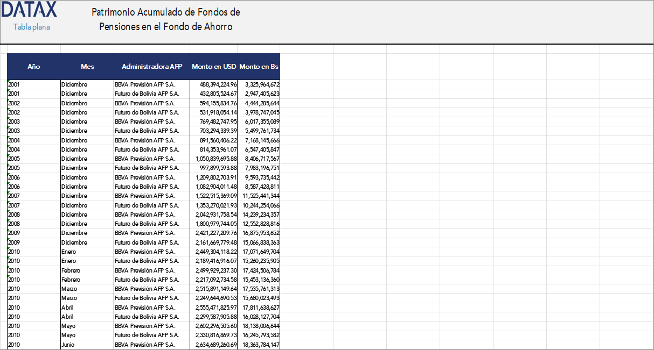The height and width of the screenshot is (350, 654).
Task: Select the Año column header
Action: pos(33,67)
